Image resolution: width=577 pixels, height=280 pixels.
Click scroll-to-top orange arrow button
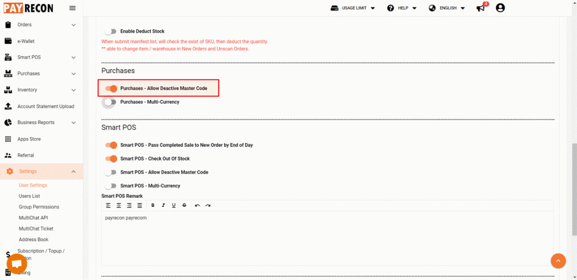click(558, 261)
